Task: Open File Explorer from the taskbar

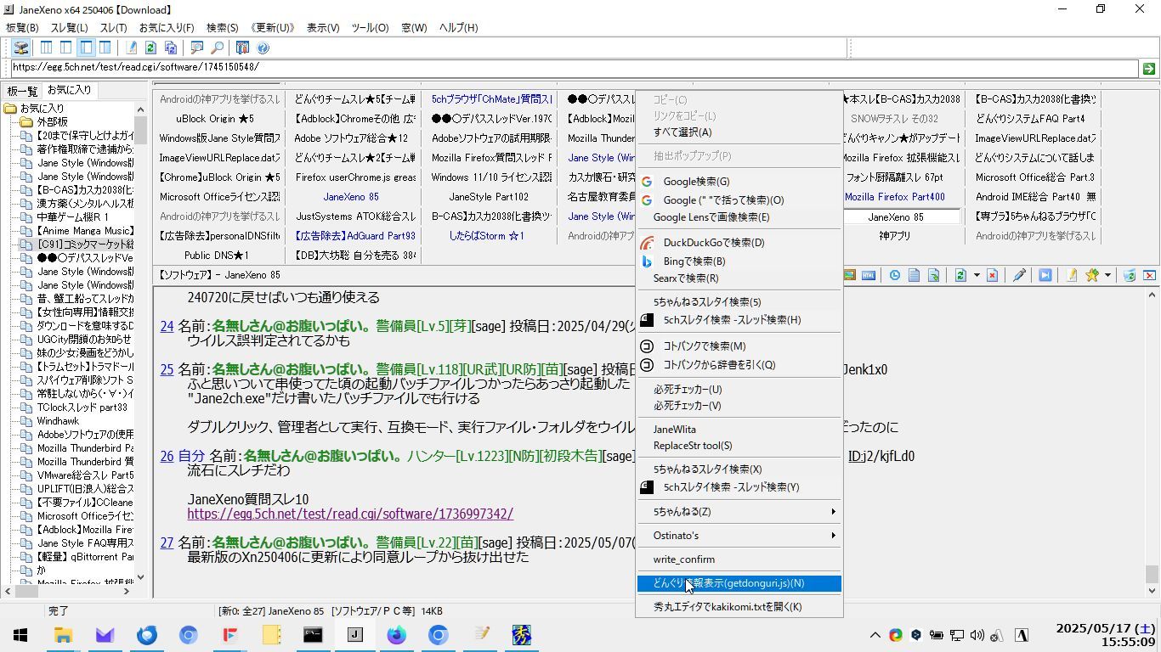Action: click(63, 635)
